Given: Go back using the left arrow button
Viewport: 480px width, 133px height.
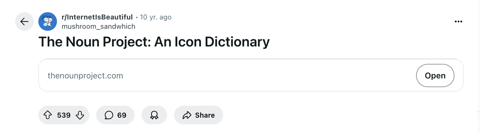Looking at the screenshot, I should [x=24, y=21].
